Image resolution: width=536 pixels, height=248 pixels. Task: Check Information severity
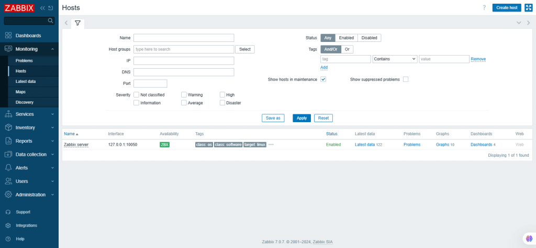(137, 103)
